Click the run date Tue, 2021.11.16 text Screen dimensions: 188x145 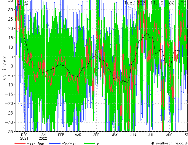point(144,3)
